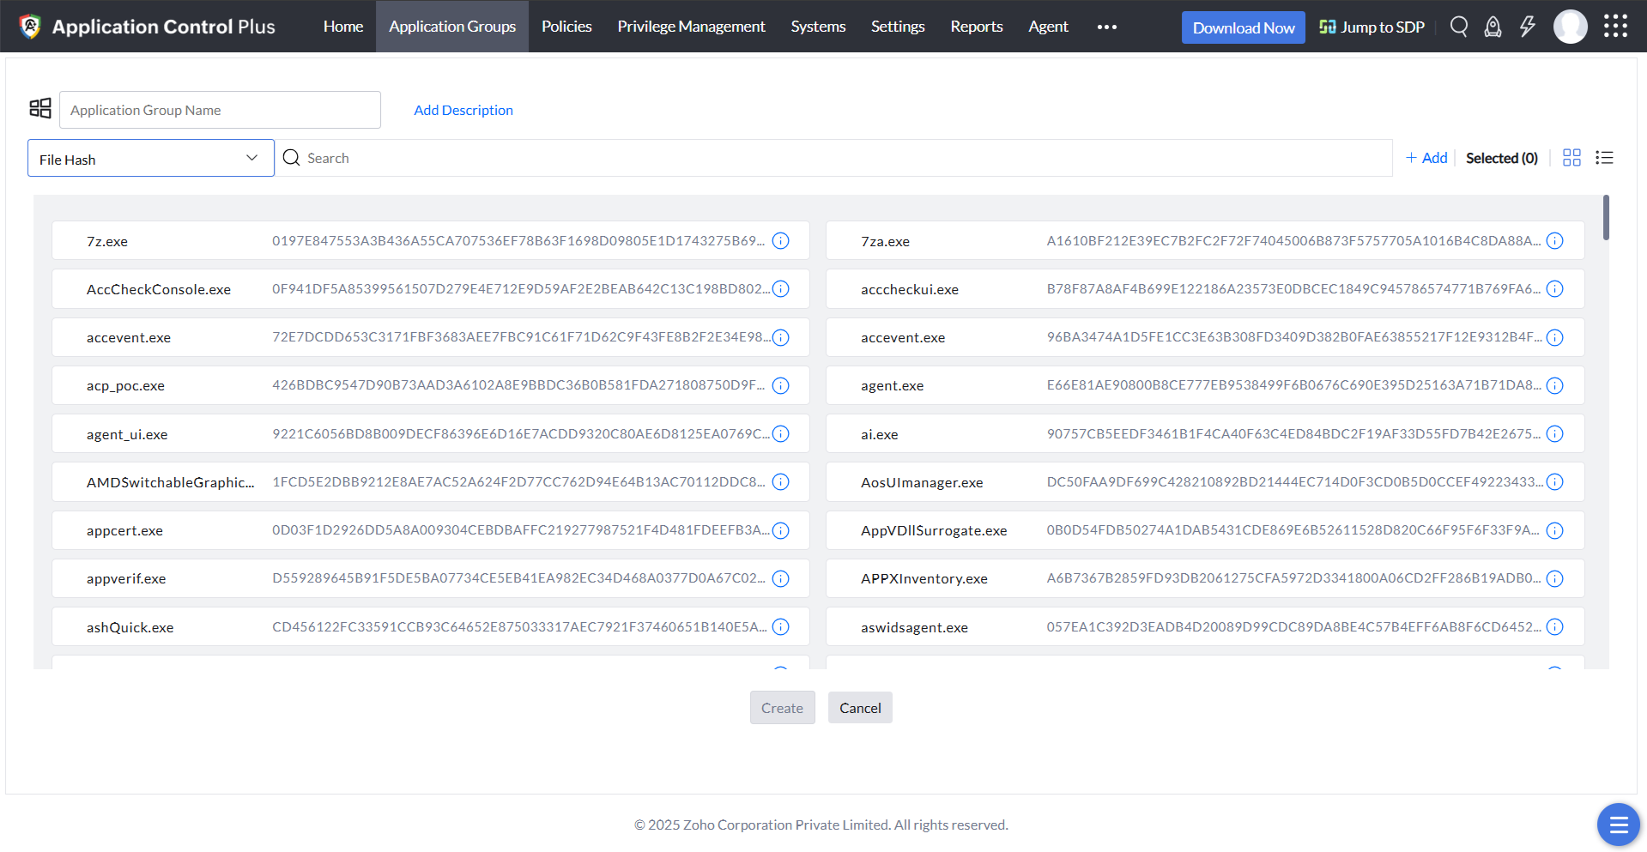Select the acp_poc.exe row

click(x=431, y=385)
